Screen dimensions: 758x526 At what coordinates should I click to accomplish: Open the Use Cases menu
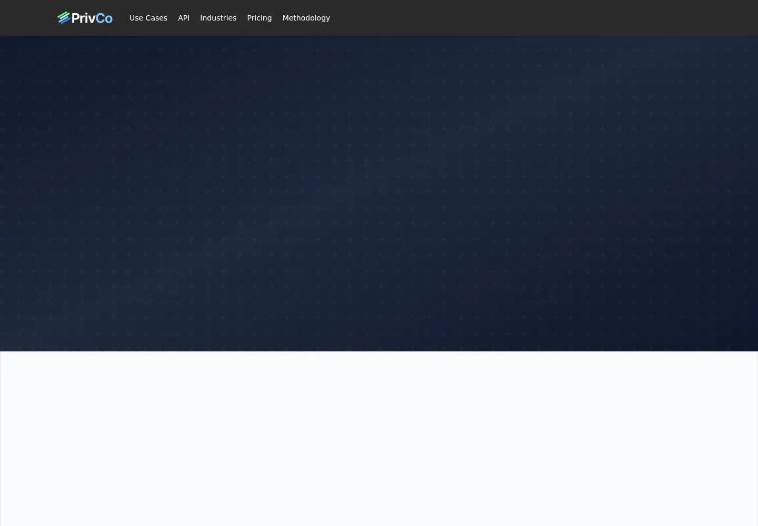pos(148,18)
